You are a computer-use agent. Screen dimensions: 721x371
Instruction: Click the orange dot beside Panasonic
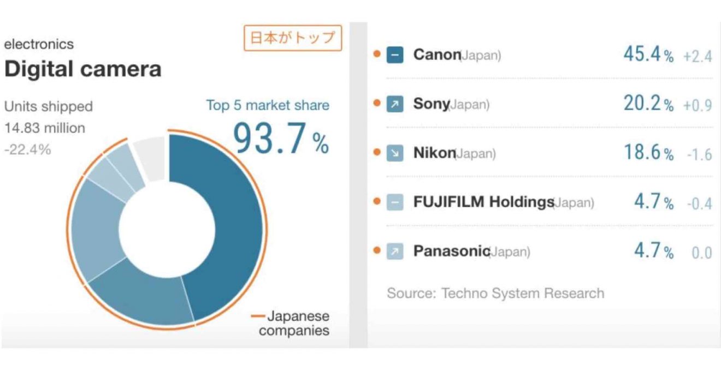[x=376, y=250]
